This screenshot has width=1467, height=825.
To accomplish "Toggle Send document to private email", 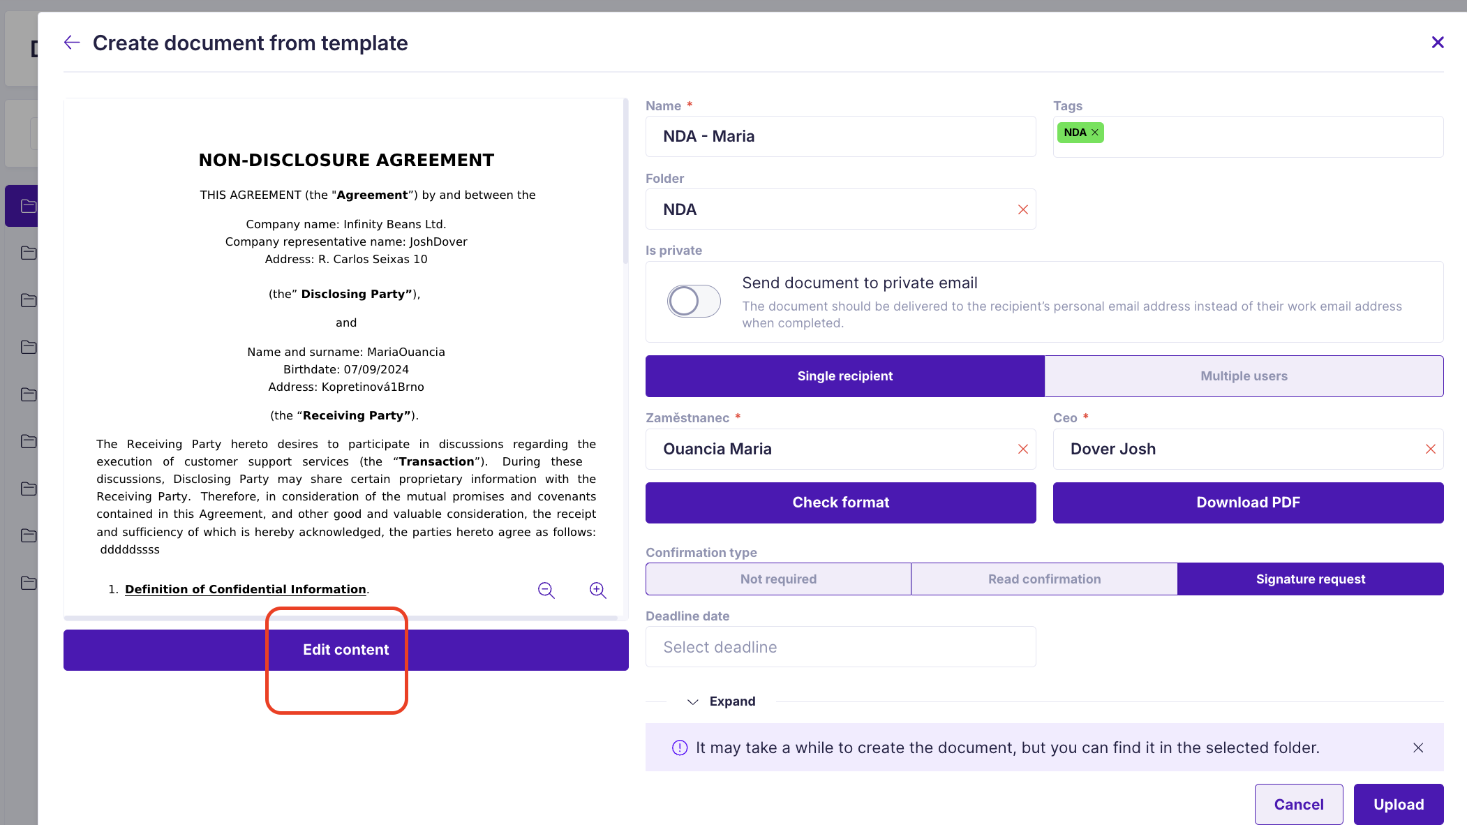I will (694, 301).
